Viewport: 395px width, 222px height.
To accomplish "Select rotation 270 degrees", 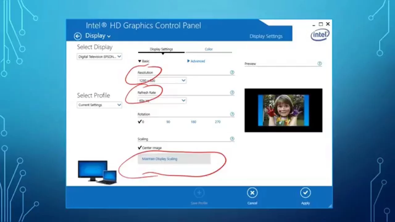I will [x=218, y=122].
